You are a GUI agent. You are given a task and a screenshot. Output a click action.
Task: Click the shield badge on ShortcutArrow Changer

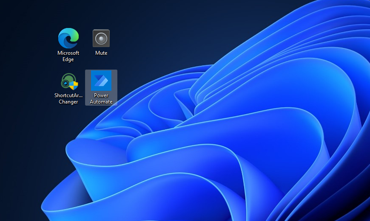tap(74, 86)
